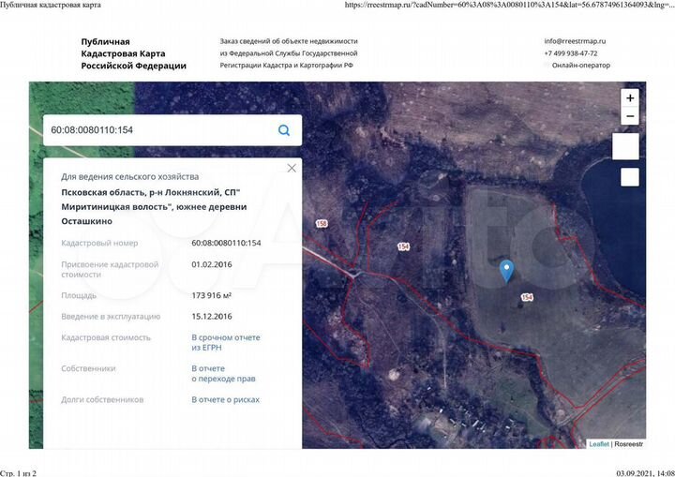Click phone number +7 499 938-47-72
The width and height of the screenshot is (675, 477).
(x=571, y=53)
